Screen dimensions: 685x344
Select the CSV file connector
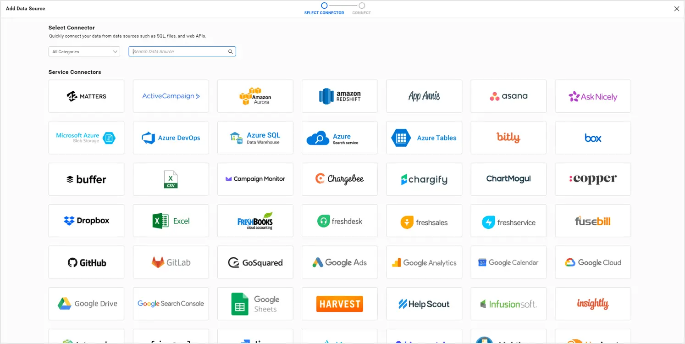(171, 179)
